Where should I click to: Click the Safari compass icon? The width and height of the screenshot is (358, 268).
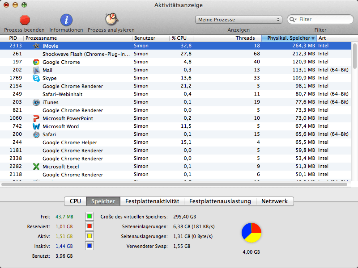pyautogui.click(x=36, y=134)
